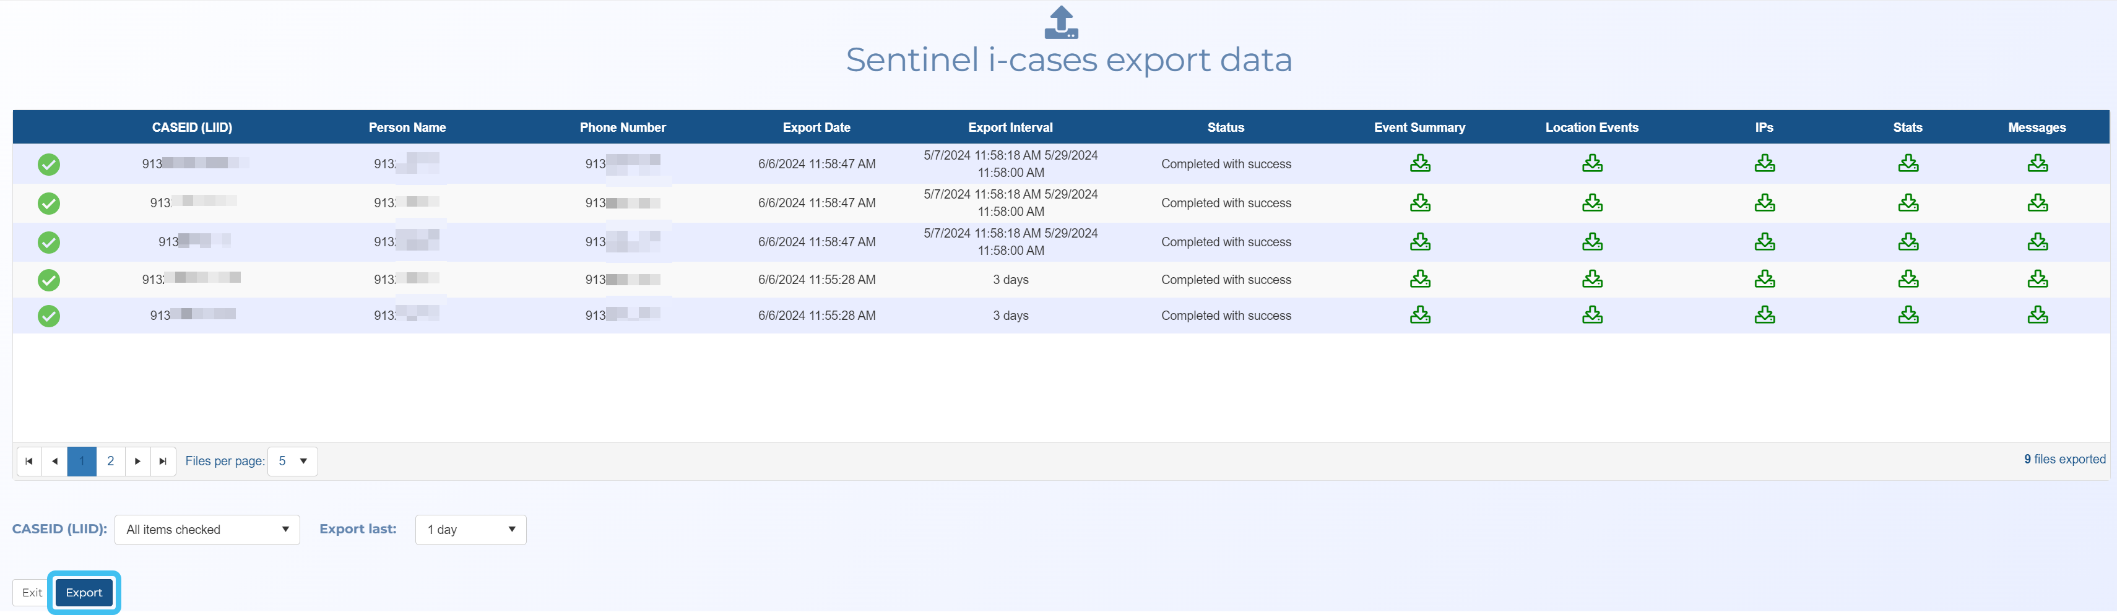The width and height of the screenshot is (2117, 615).
Task: Download Stats file for second row
Action: coord(1907,203)
